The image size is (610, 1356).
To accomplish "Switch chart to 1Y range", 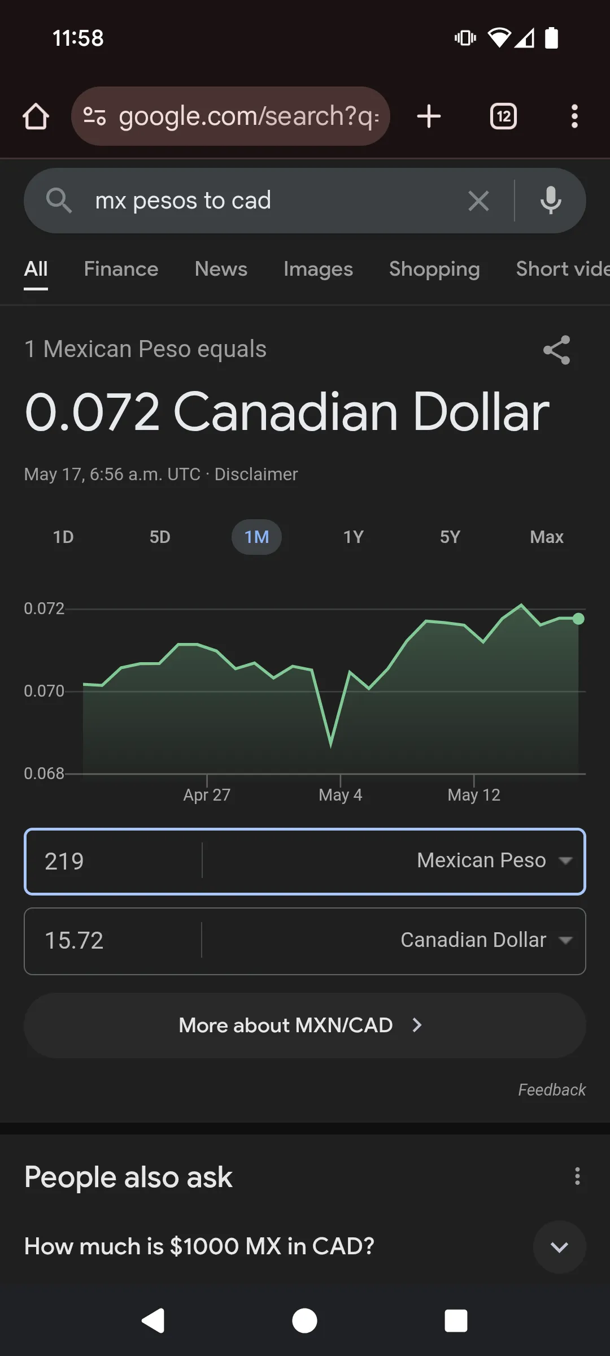I will coord(354,537).
